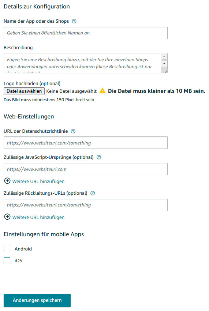Click Weitere URL hinzufügen for JavaScript origins
The height and width of the screenshot is (311, 209).
pyautogui.click(x=38, y=181)
